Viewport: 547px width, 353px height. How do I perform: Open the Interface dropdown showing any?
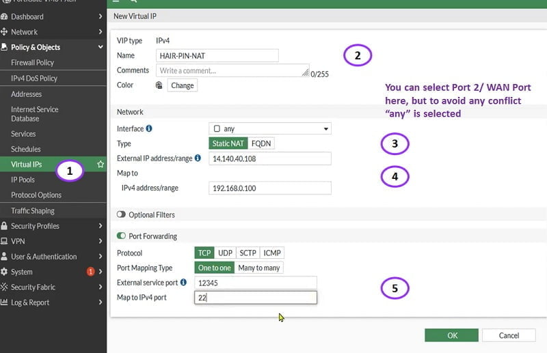pyautogui.click(x=270, y=128)
